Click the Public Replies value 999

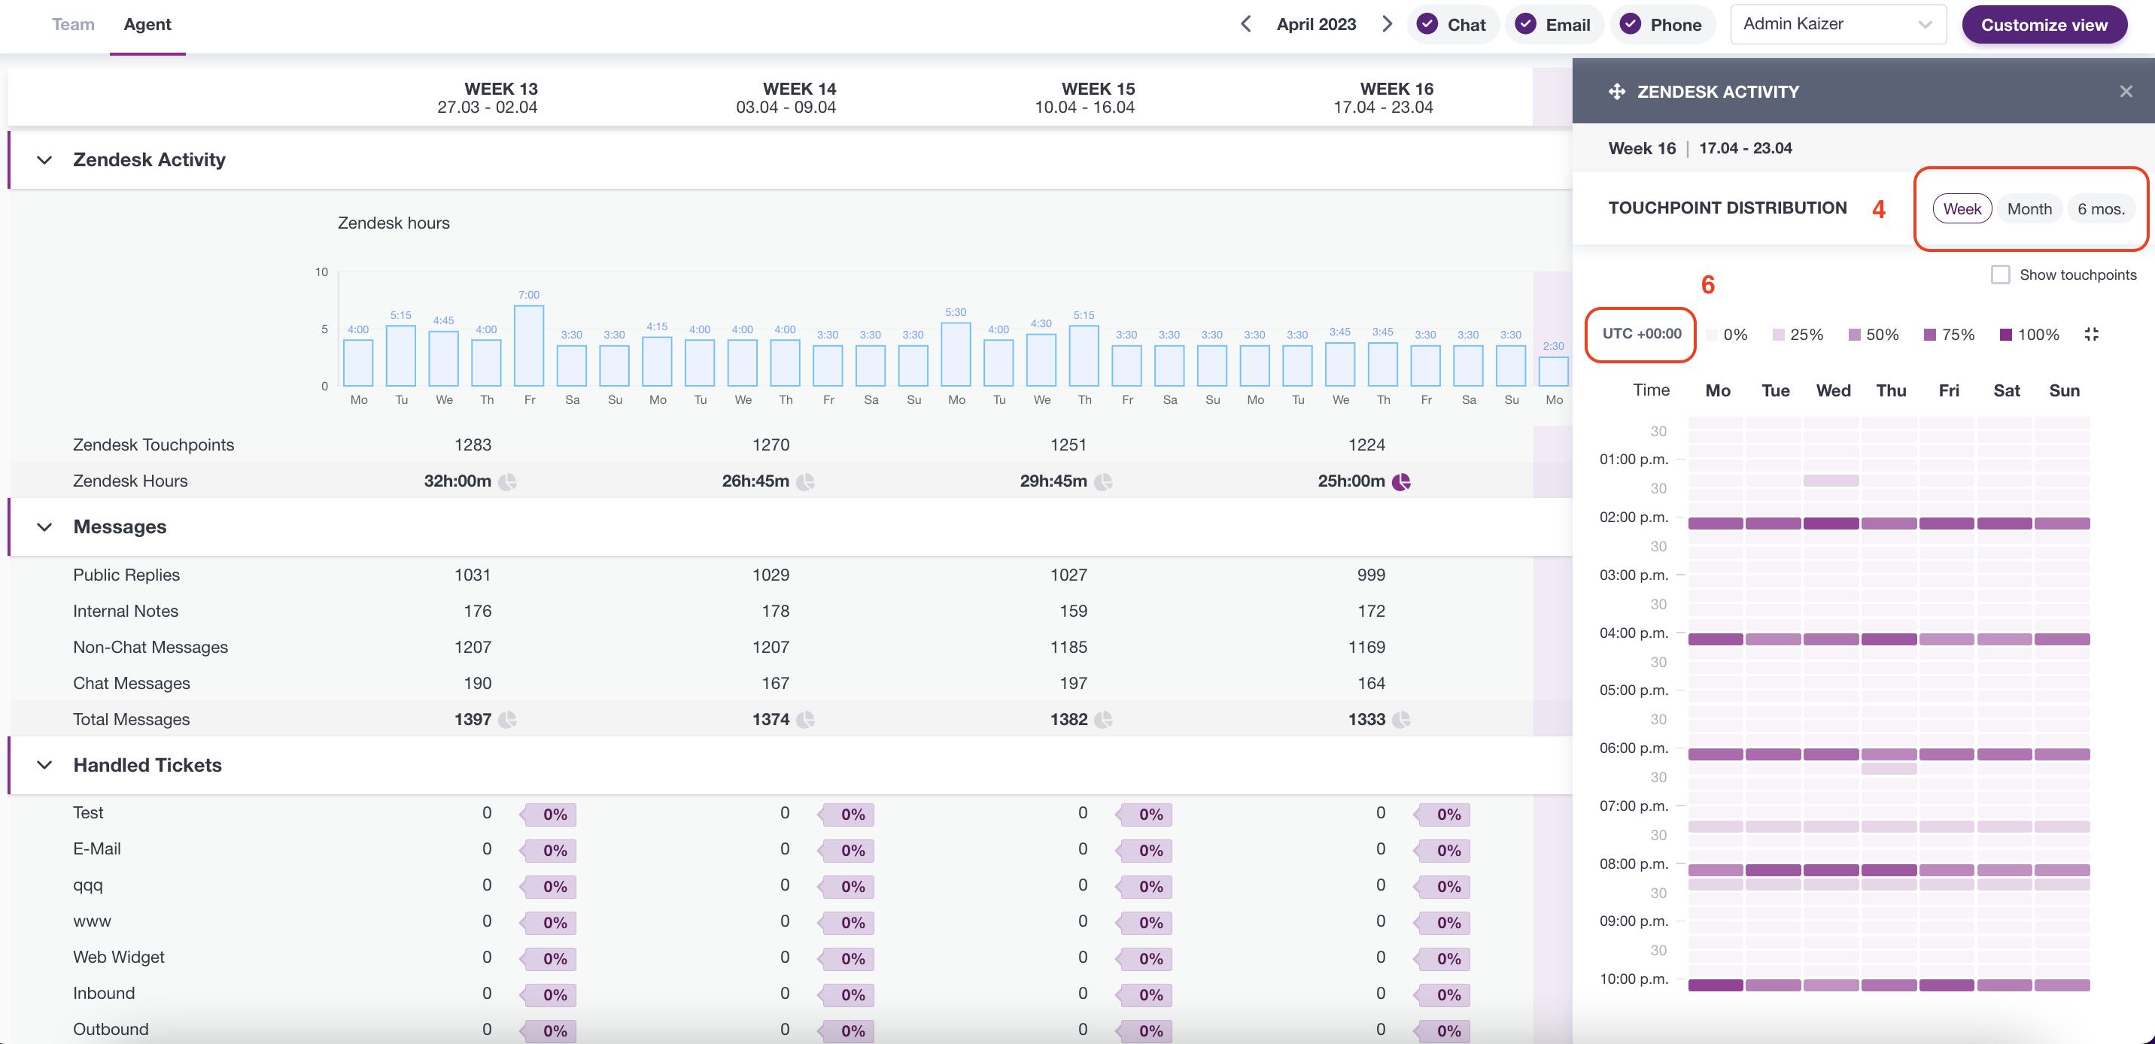click(x=1371, y=575)
